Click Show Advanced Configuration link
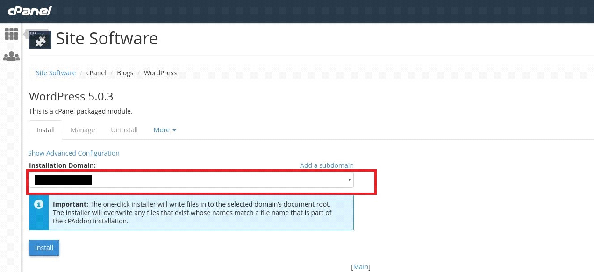The width and height of the screenshot is (594, 272). pos(74,153)
